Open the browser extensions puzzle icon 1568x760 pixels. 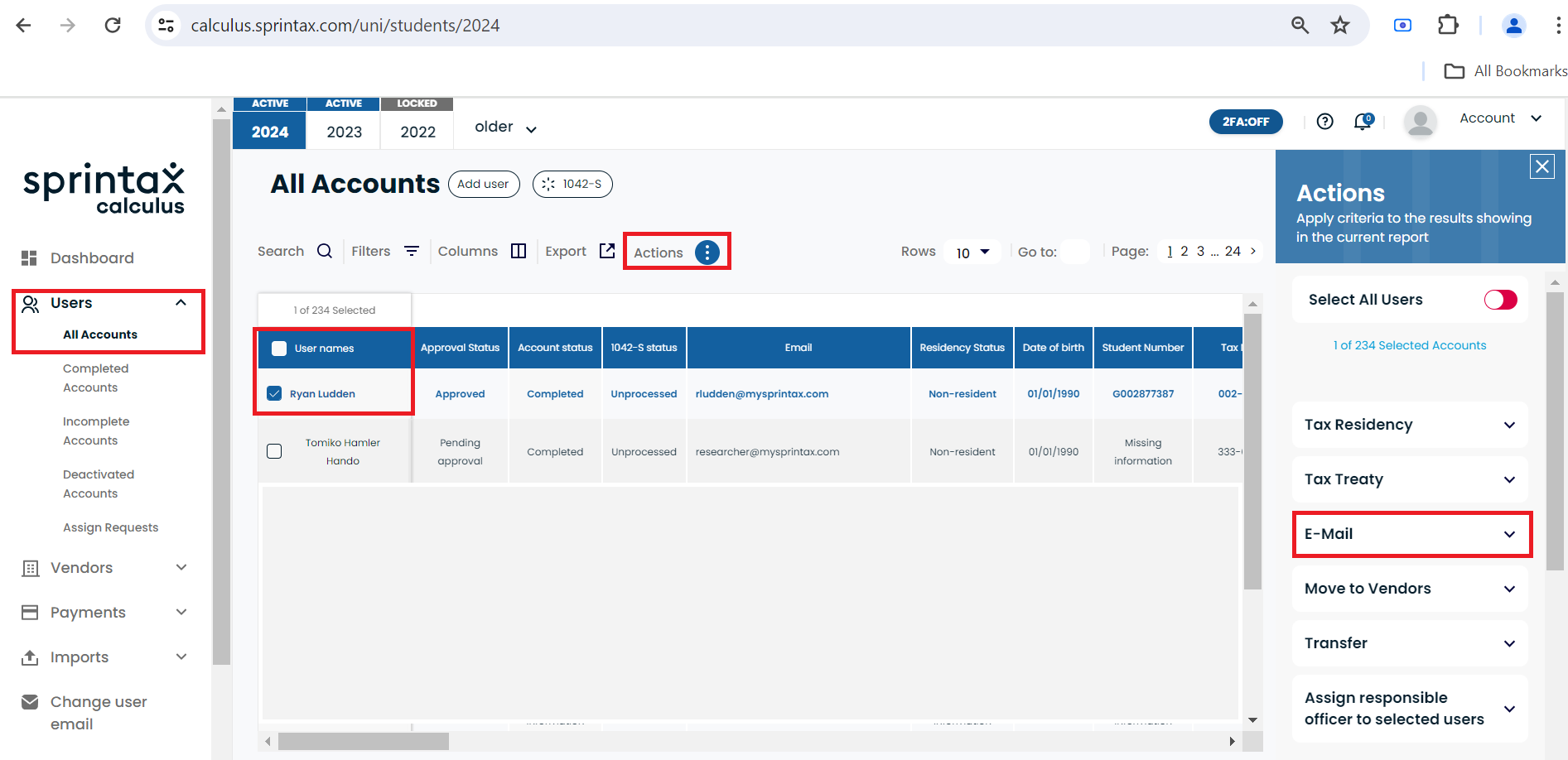point(1448,25)
